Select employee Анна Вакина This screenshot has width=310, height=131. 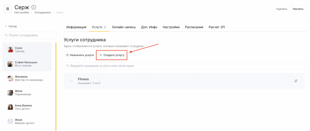(x=27, y=107)
